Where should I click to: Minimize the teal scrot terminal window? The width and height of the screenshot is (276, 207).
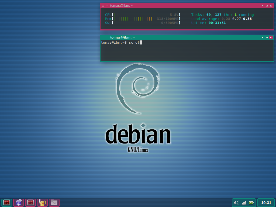point(263,37)
